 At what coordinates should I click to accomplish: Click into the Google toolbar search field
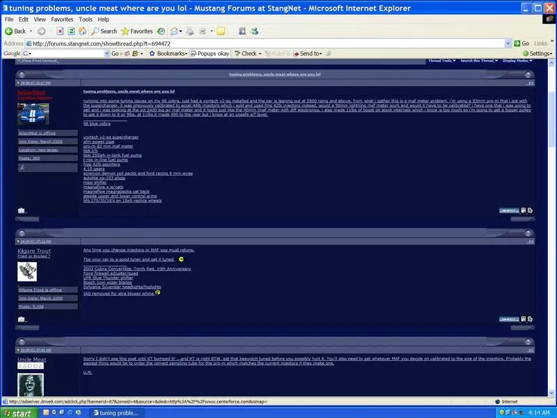66,54
